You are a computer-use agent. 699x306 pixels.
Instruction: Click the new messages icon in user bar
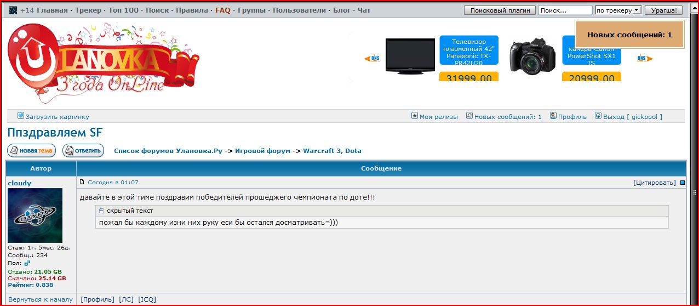pyautogui.click(x=469, y=116)
